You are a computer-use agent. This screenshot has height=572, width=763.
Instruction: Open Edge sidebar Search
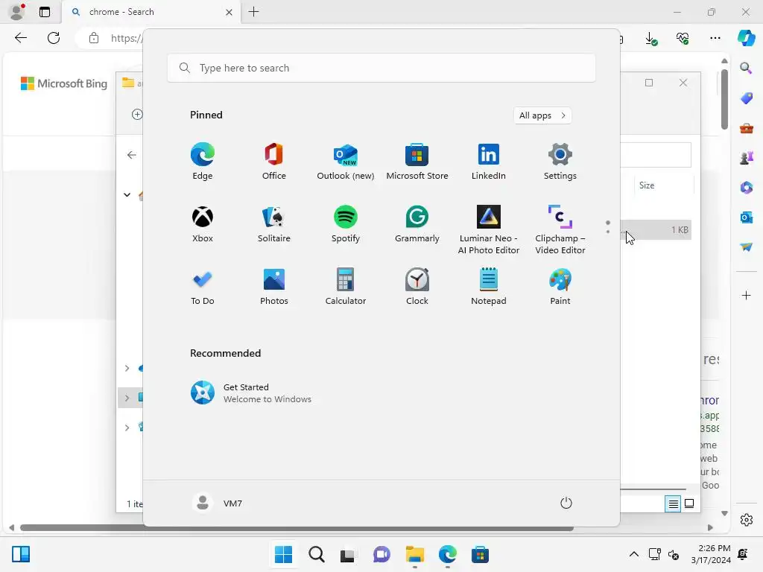pos(746,68)
